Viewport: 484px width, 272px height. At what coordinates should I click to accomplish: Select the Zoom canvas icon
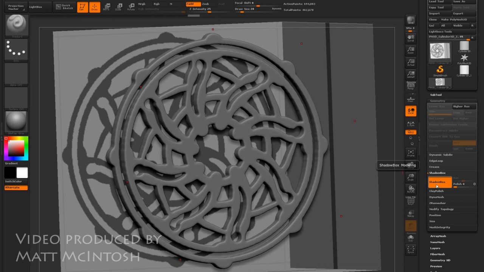click(411, 50)
